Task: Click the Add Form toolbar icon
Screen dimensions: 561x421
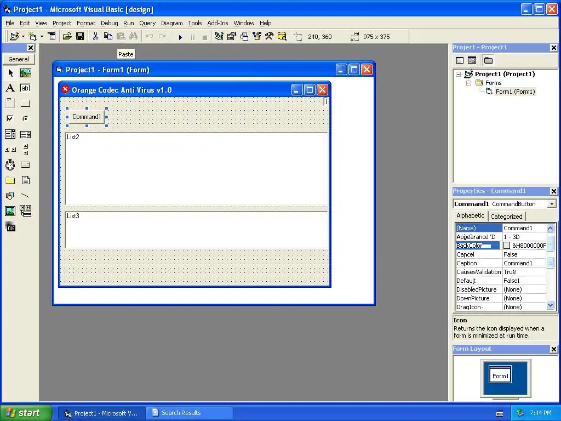Action: tap(32, 37)
